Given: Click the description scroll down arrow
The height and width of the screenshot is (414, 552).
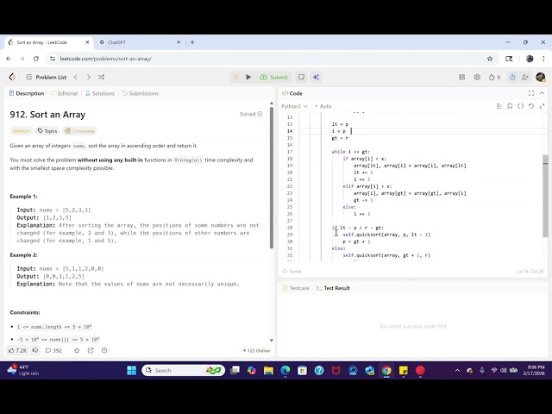Looking at the screenshot, I should 272,341.
